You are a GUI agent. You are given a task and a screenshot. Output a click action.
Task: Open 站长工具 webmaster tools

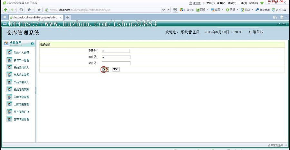[279, 10]
